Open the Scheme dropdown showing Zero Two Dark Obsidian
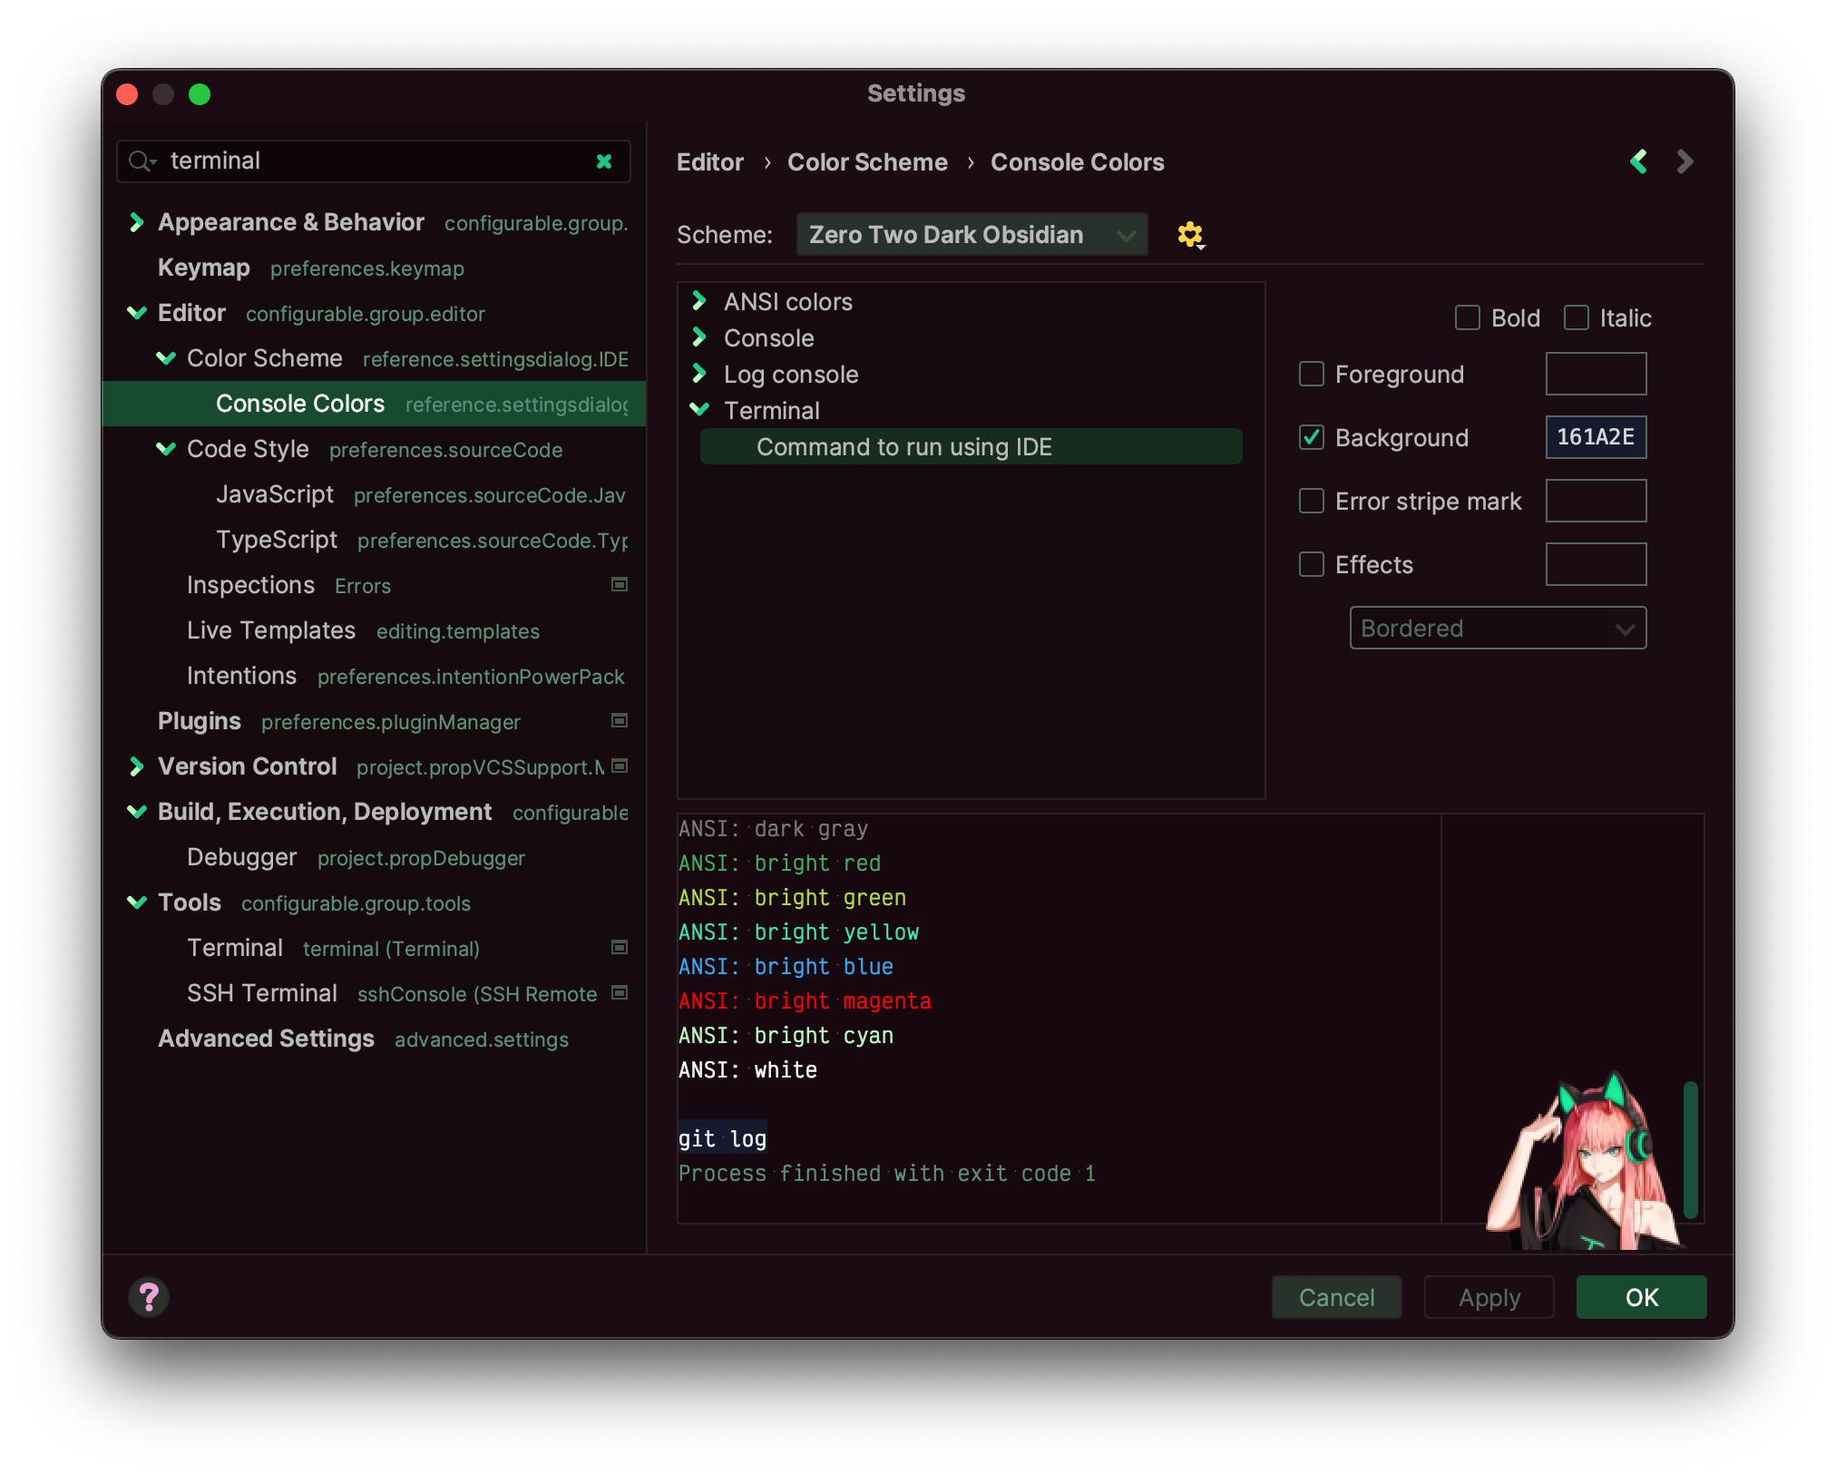The height and width of the screenshot is (1473, 1836). [971, 234]
